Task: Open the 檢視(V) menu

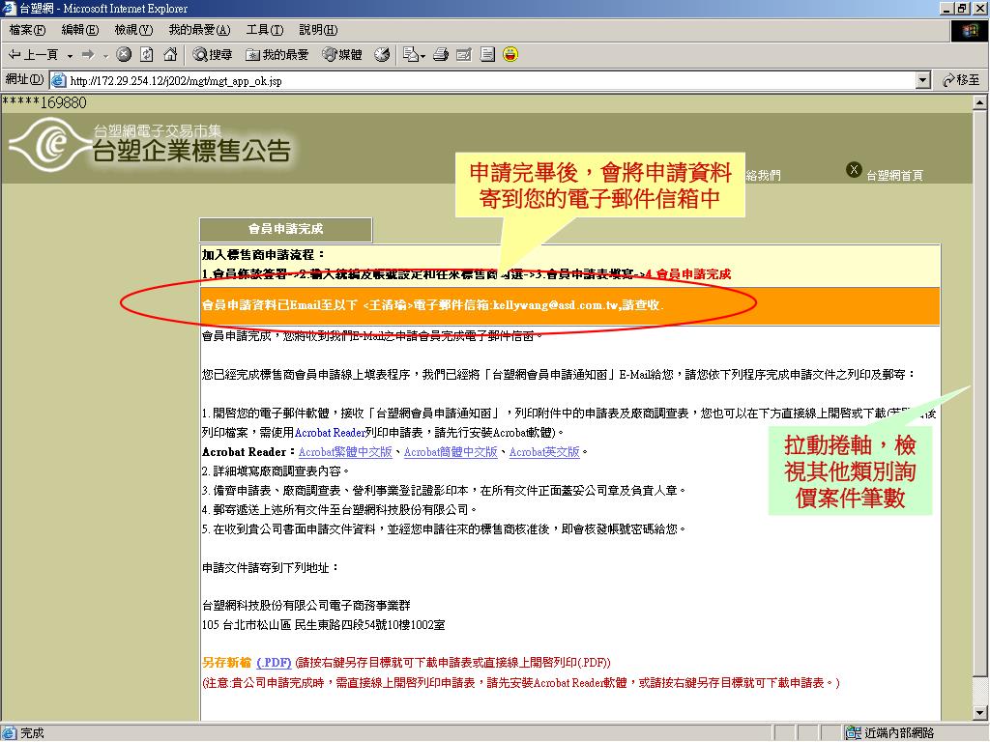Action: [x=133, y=30]
